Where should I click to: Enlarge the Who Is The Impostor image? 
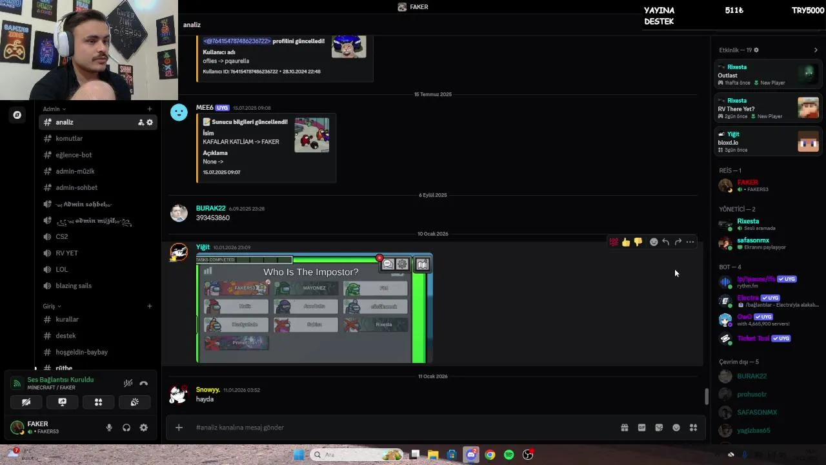pos(314,308)
